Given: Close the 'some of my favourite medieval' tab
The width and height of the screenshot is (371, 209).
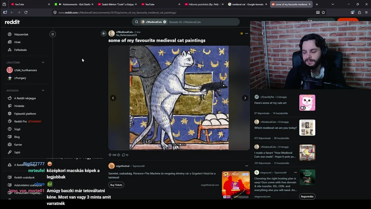Looking at the screenshot, I should tap(310, 4).
